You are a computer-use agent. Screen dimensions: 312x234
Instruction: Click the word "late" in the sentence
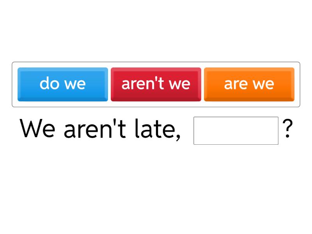click(x=157, y=129)
